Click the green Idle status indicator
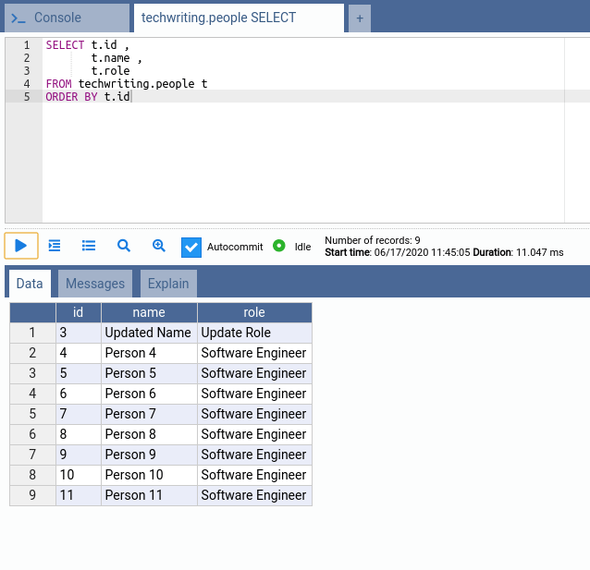This screenshot has width=590, height=570. 279,247
